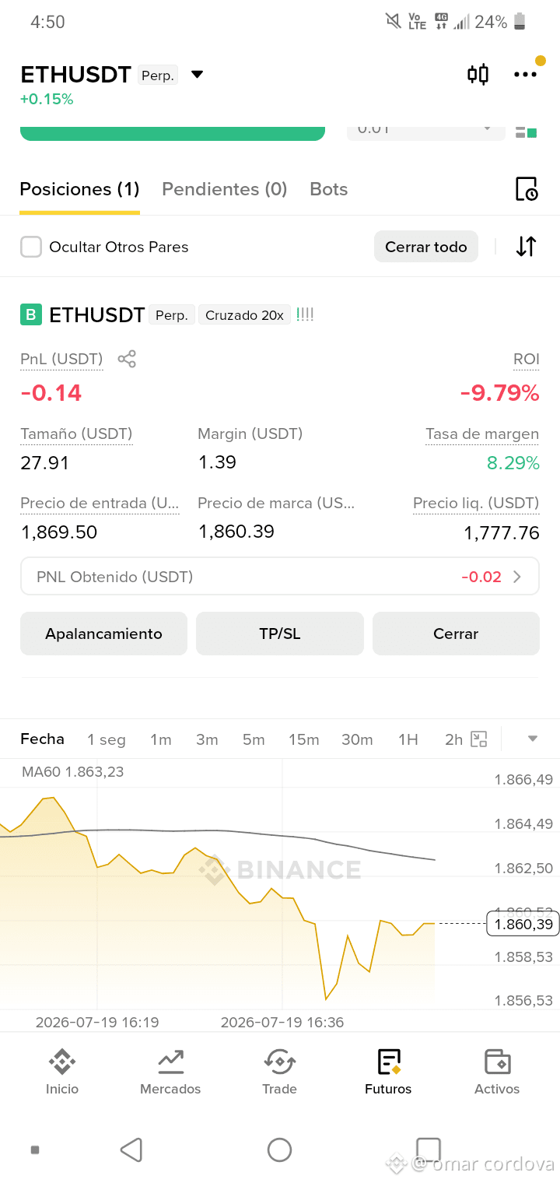
Task: Tap the order history icon beside tabs
Action: 527,189
